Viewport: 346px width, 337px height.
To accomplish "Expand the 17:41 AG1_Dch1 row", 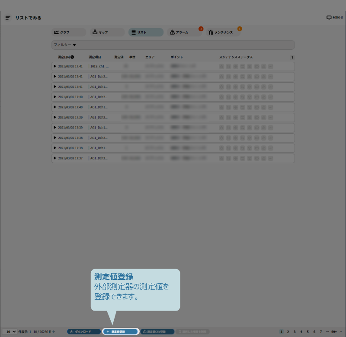I will coord(55,87).
